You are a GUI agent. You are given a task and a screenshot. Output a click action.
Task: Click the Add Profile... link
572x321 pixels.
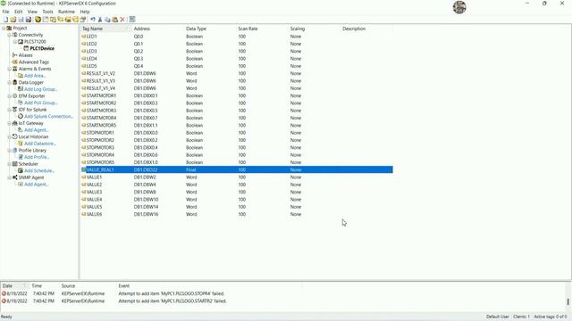click(x=37, y=157)
